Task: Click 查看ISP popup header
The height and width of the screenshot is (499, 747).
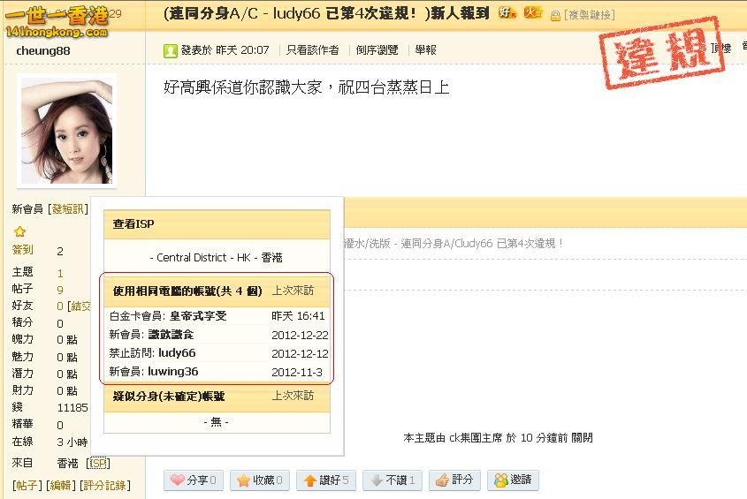Action: pos(217,224)
